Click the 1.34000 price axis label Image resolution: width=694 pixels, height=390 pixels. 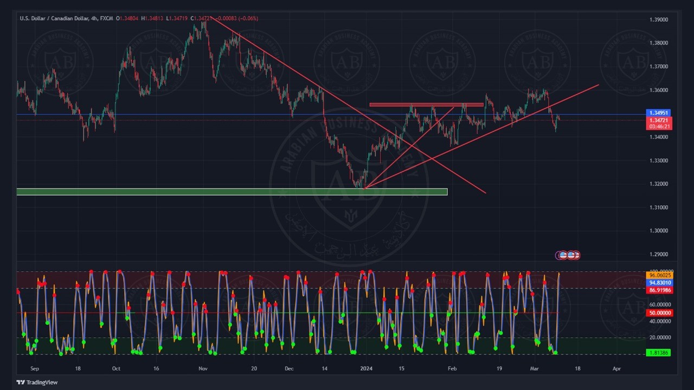658,137
